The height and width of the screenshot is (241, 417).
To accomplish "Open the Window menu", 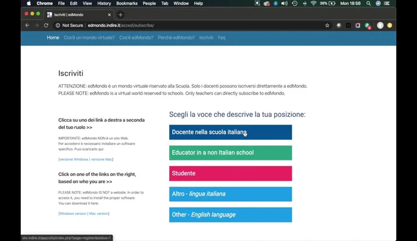I will pyautogui.click(x=181, y=4).
